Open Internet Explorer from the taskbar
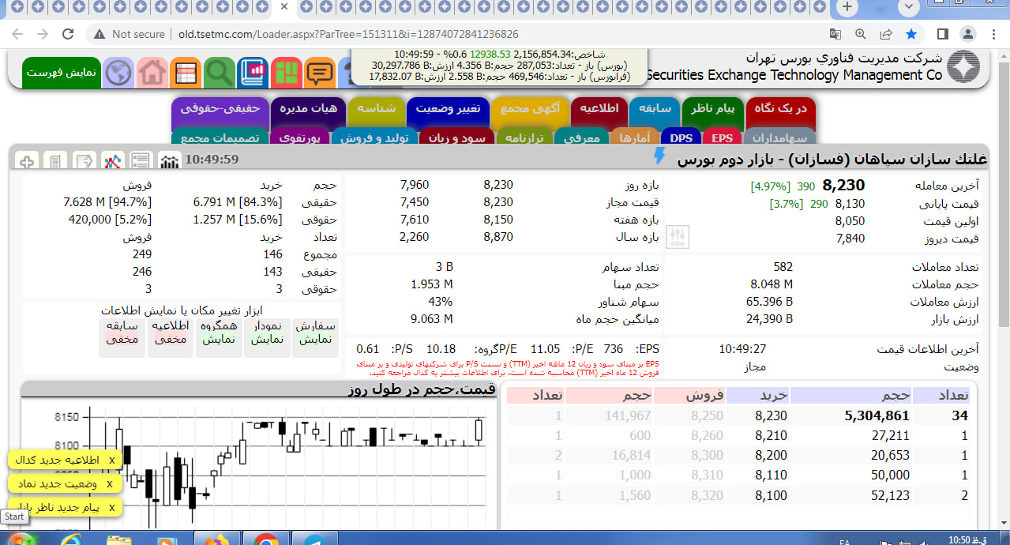This screenshot has width=1010, height=545. pos(70,540)
